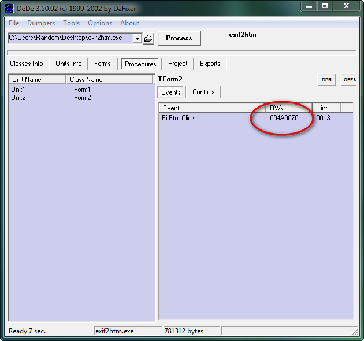Open the Tools menu
This screenshot has width=364, height=341.
(x=72, y=23)
